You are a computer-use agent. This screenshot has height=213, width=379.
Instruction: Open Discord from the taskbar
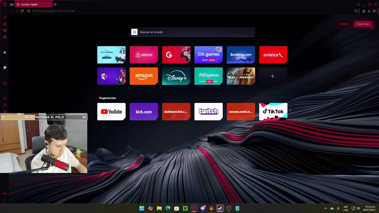pos(203,208)
